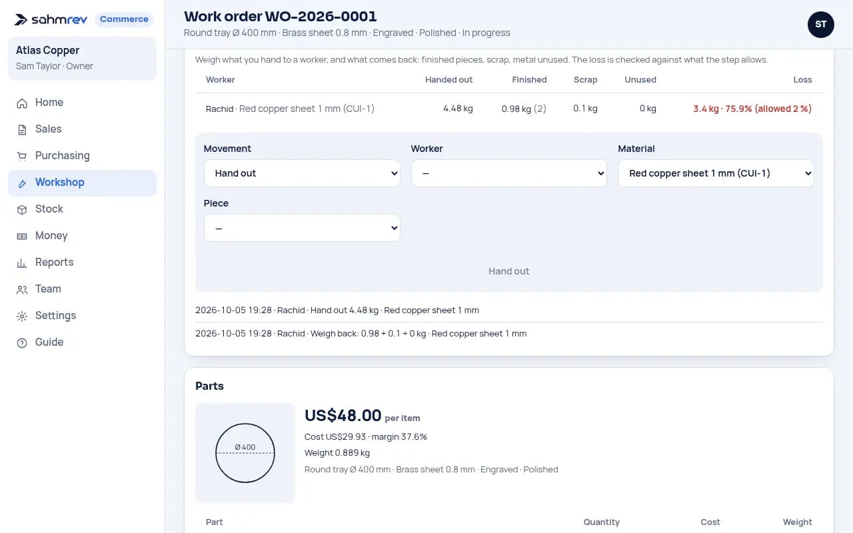Click the Commerce badge next to the logo
Screen dimensions: 853x533
tap(124, 19)
